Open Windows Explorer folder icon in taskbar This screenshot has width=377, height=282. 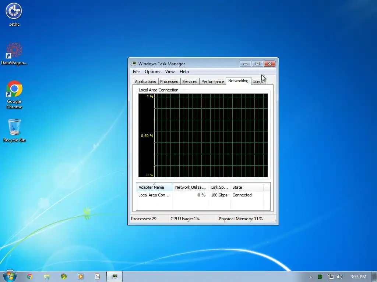tap(47, 276)
